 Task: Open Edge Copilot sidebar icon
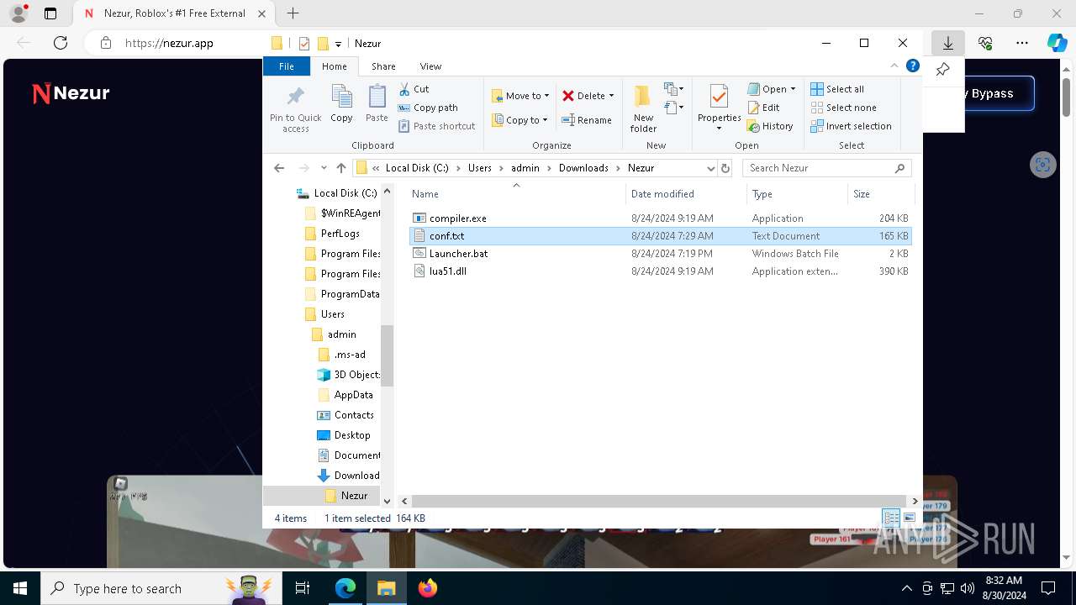click(1057, 43)
